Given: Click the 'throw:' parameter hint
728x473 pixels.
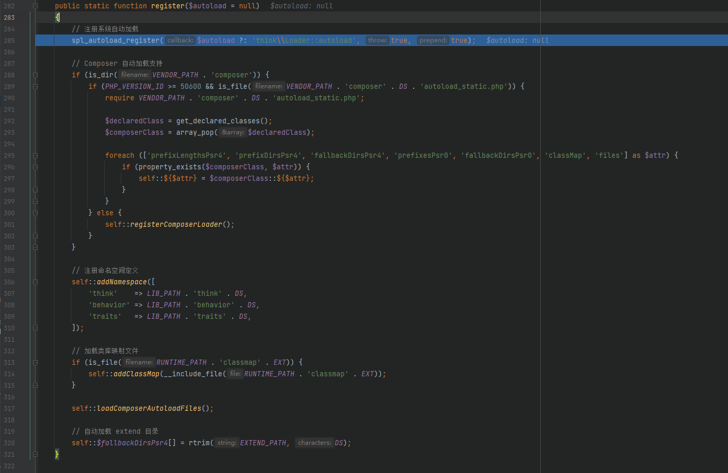Looking at the screenshot, I should [378, 40].
